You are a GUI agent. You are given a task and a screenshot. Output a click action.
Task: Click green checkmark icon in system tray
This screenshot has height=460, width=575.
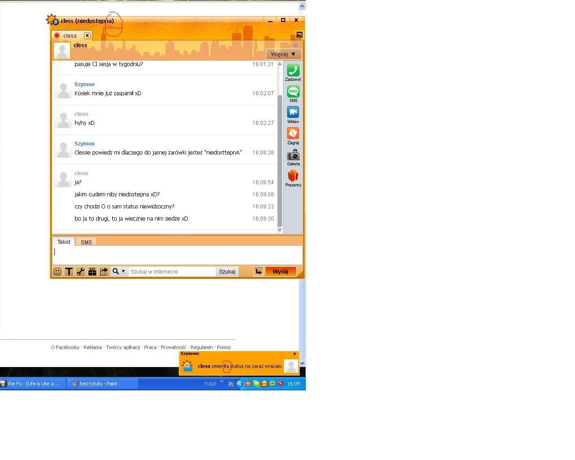[x=256, y=384]
